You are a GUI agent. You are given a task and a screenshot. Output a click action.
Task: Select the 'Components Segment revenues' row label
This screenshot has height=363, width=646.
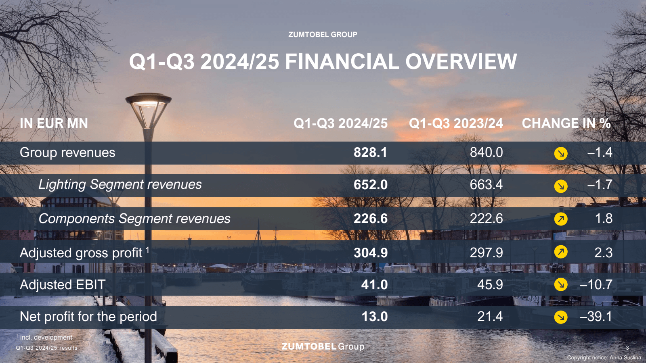pos(134,219)
